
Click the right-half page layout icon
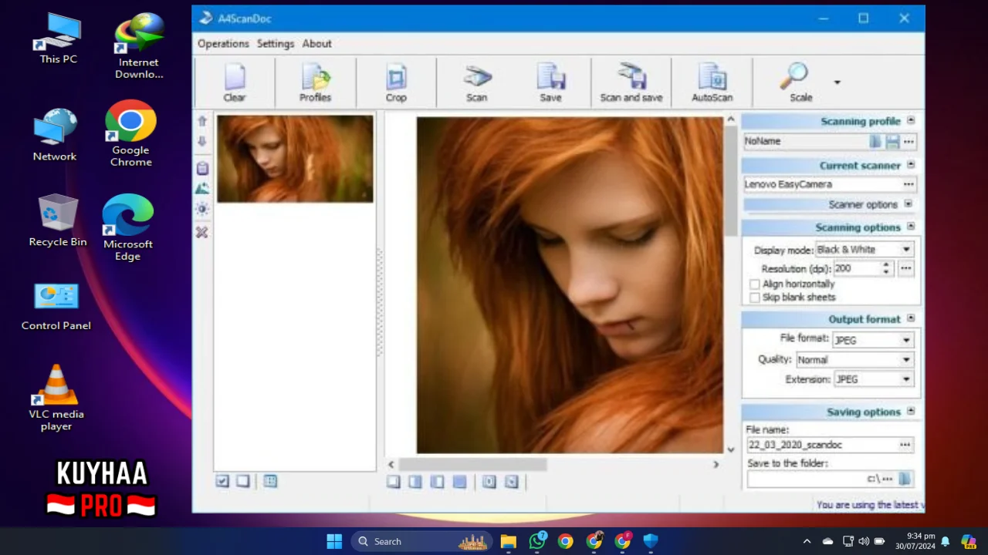(x=438, y=482)
